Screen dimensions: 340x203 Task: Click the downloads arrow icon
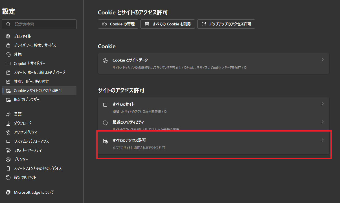pos(8,123)
